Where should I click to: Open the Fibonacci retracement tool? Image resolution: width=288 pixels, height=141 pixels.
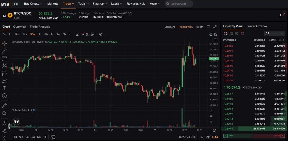[x=4, y=58]
